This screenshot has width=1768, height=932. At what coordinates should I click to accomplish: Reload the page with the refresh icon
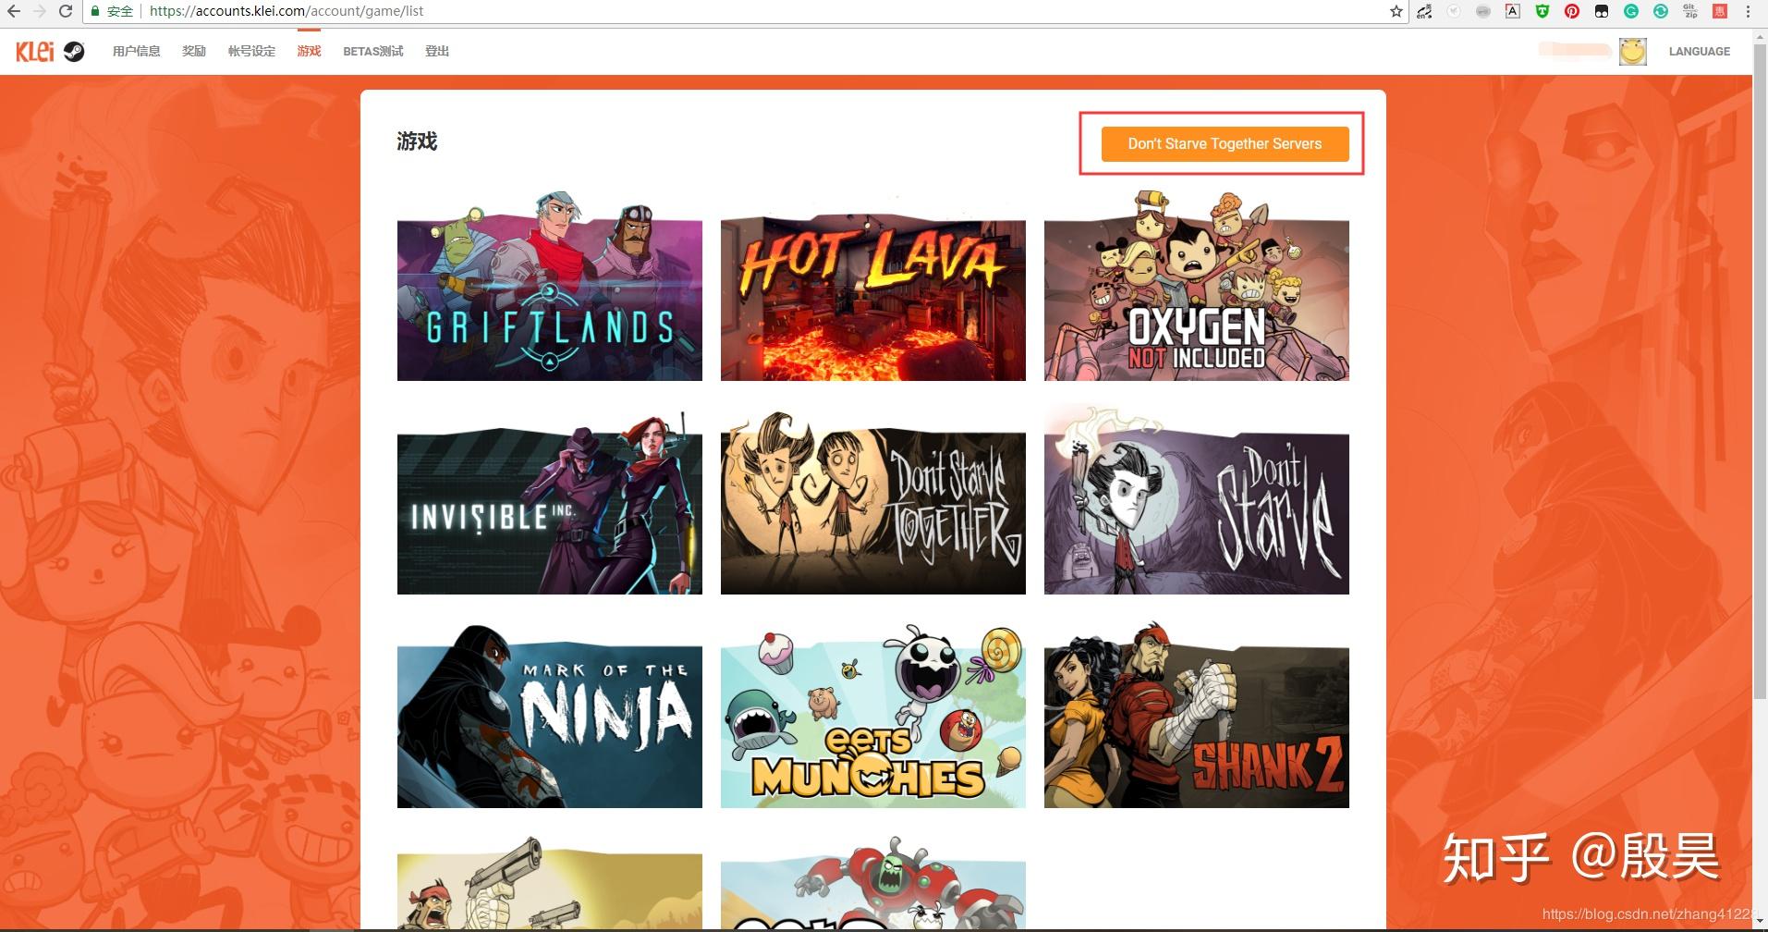66,11
